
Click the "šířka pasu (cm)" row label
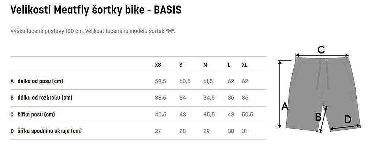[x=36, y=115]
